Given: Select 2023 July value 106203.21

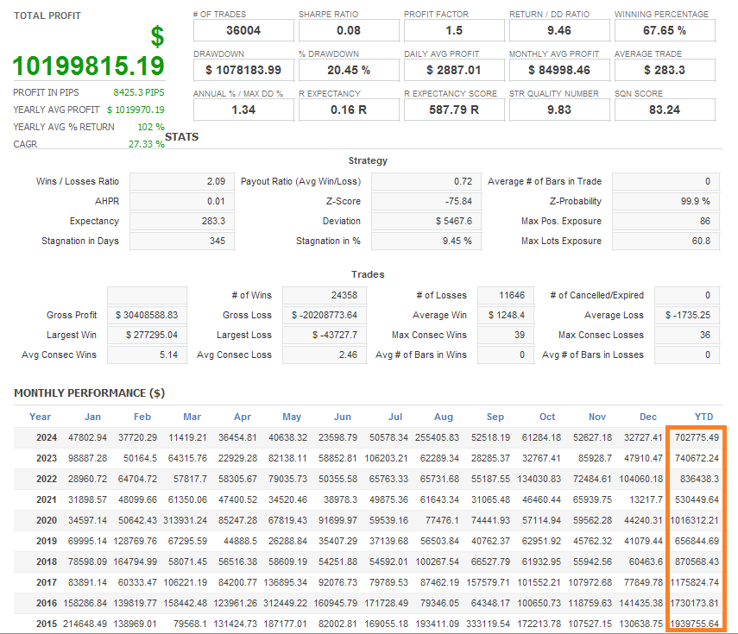Looking at the screenshot, I should 386,458.
